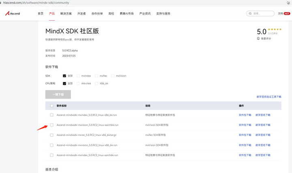Check the mxRec SDK checkbox

pos(97,76)
